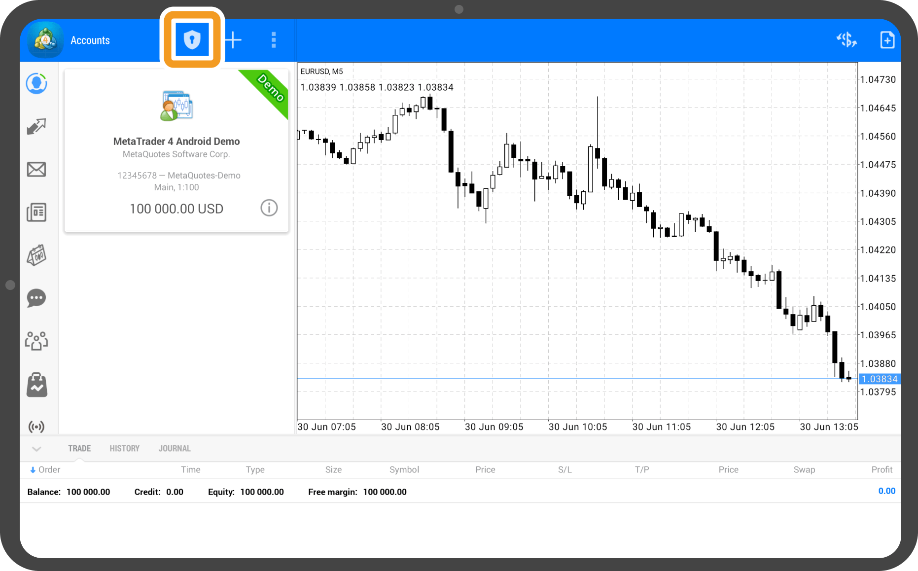Sort trades by the Order column

(45, 470)
